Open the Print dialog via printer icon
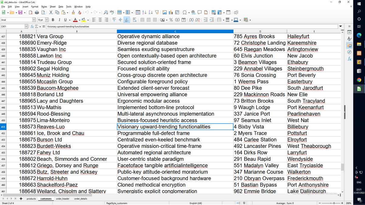 click(37, 12)
